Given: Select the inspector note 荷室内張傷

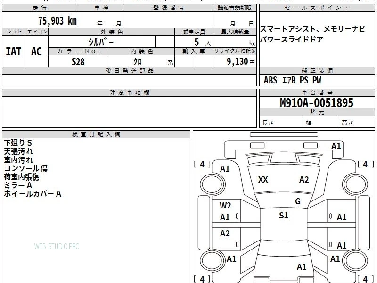Looking at the screenshot, I should 21,177.
